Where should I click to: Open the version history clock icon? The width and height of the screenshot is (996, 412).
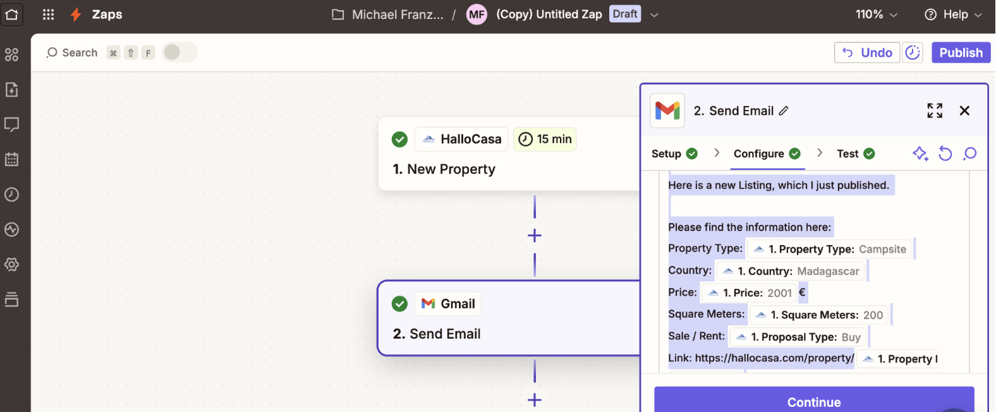click(x=913, y=52)
